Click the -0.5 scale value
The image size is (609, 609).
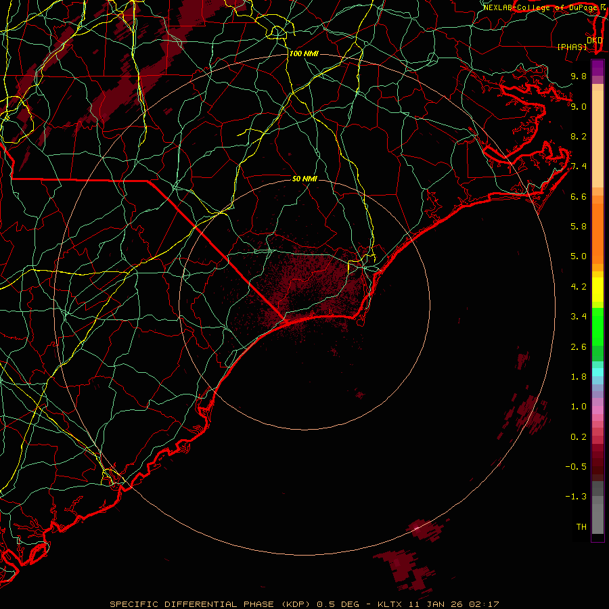tap(576, 467)
